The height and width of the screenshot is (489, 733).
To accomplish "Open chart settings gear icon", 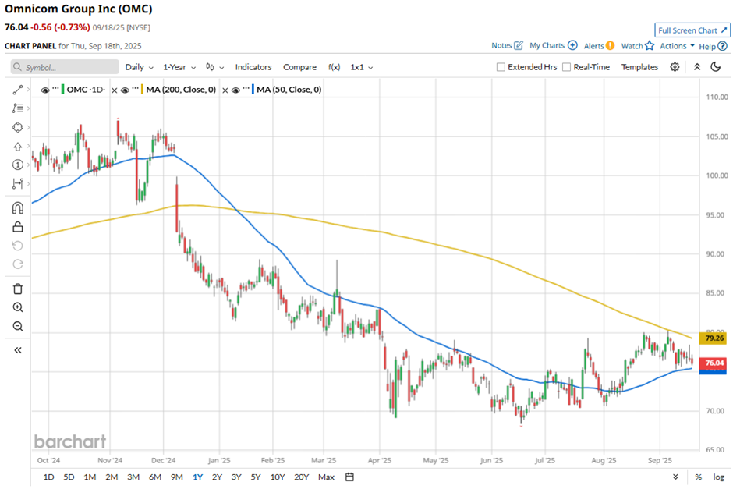I will [x=675, y=67].
